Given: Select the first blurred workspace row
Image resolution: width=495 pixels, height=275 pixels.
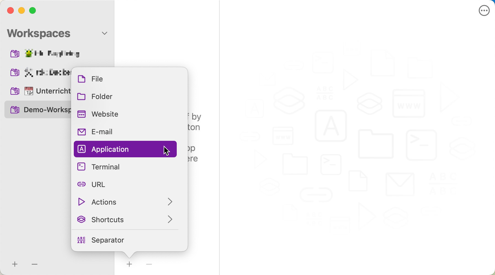Looking at the screenshot, I should [x=57, y=53].
